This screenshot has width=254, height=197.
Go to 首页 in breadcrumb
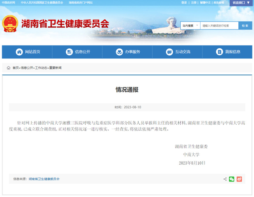point(16,68)
